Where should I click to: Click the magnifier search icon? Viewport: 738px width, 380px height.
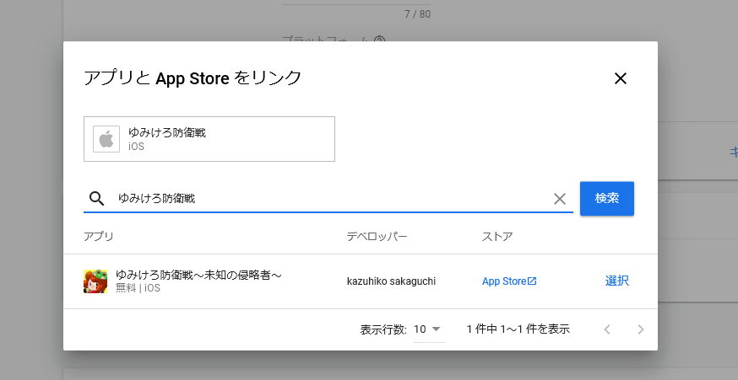(x=96, y=199)
